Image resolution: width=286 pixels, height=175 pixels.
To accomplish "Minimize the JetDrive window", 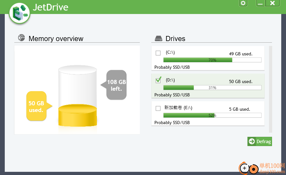I will 260,3.
